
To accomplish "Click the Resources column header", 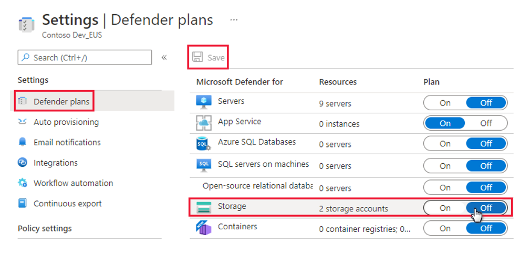I will (x=338, y=82).
